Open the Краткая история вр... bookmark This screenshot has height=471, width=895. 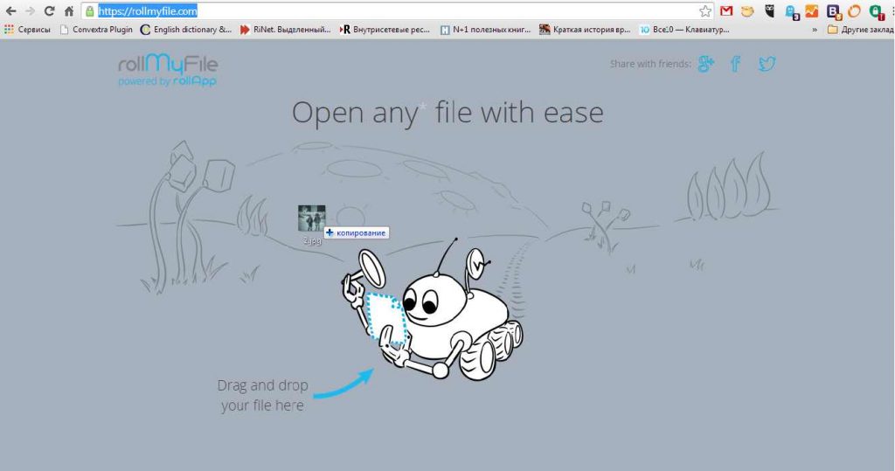[x=585, y=29]
